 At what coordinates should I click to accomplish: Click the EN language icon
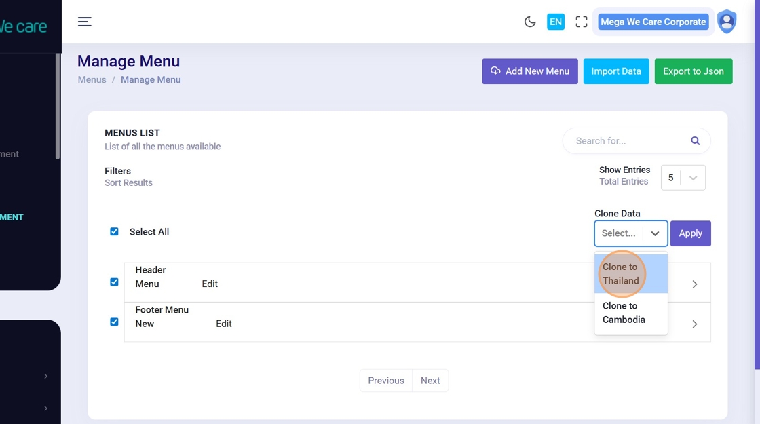pos(556,22)
